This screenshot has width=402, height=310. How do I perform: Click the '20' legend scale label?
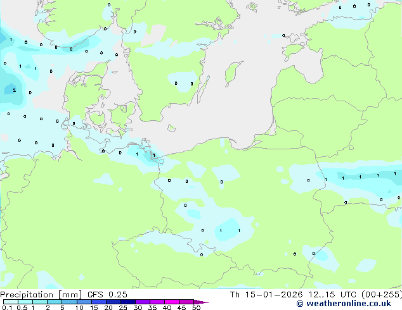108,307
